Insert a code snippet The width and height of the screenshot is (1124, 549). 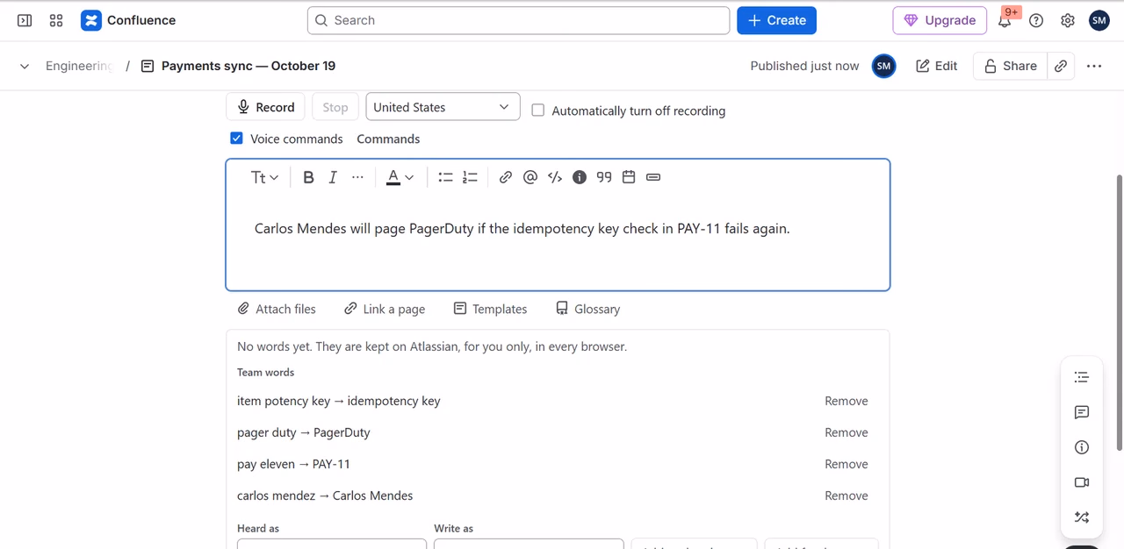(x=554, y=177)
